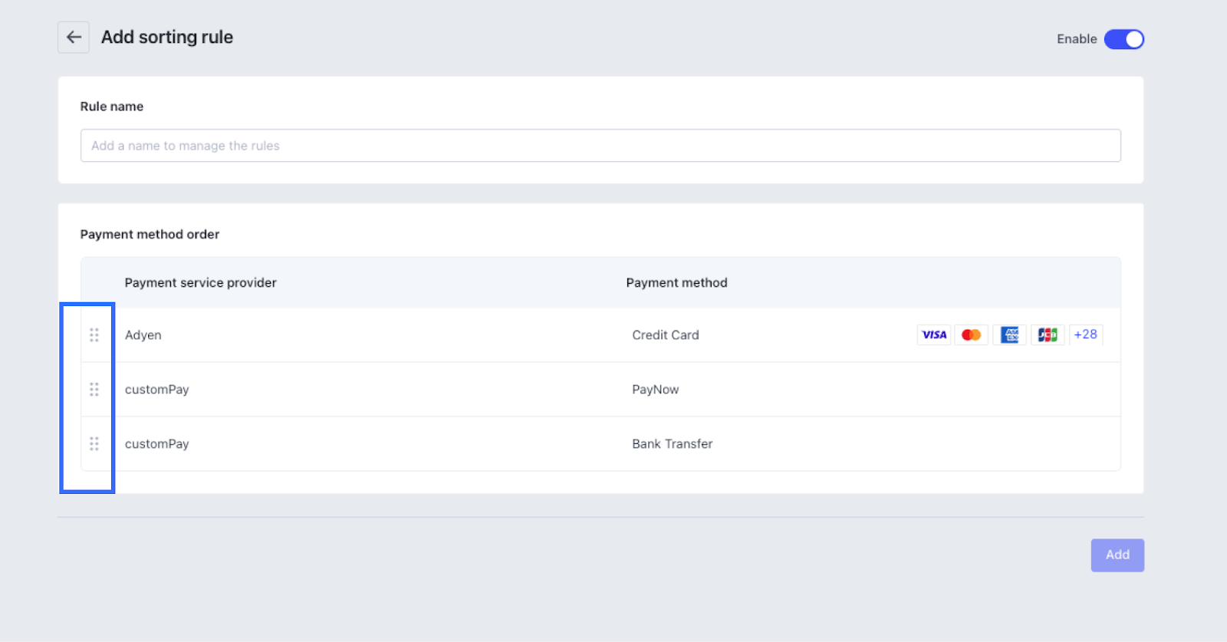The height and width of the screenshot is (642, 1227).
Task: Click the American Express card logo
Action: click(1009, 335)
